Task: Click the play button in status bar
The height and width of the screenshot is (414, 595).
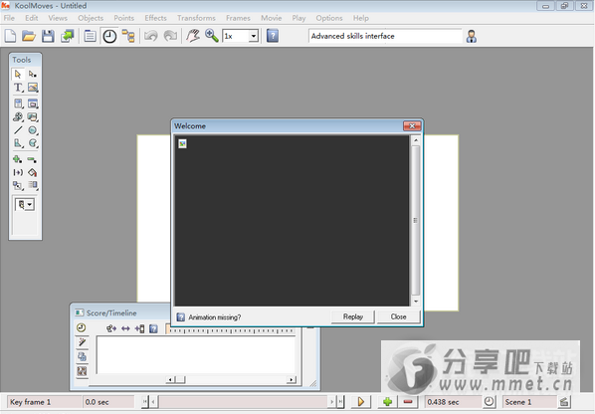Action: [x=360, y=401]
